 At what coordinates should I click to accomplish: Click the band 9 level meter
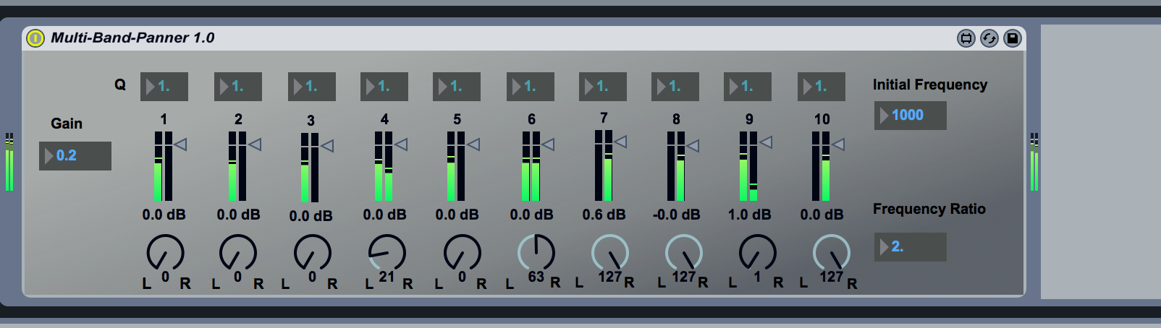pyautogui.click(x=748, y=166)
